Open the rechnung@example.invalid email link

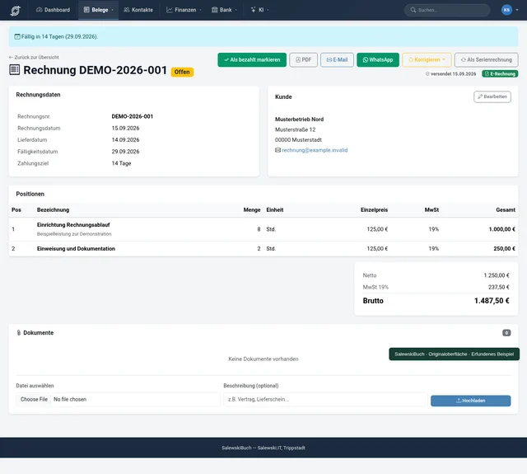[x=315, y=150]
